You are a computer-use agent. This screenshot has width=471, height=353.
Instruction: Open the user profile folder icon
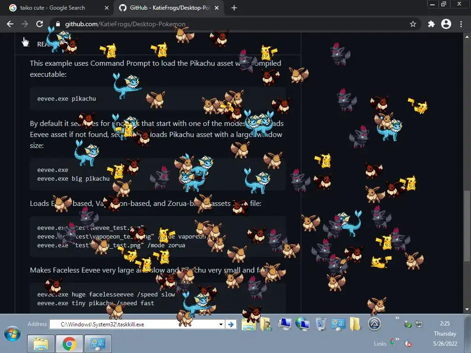[266, 325]
